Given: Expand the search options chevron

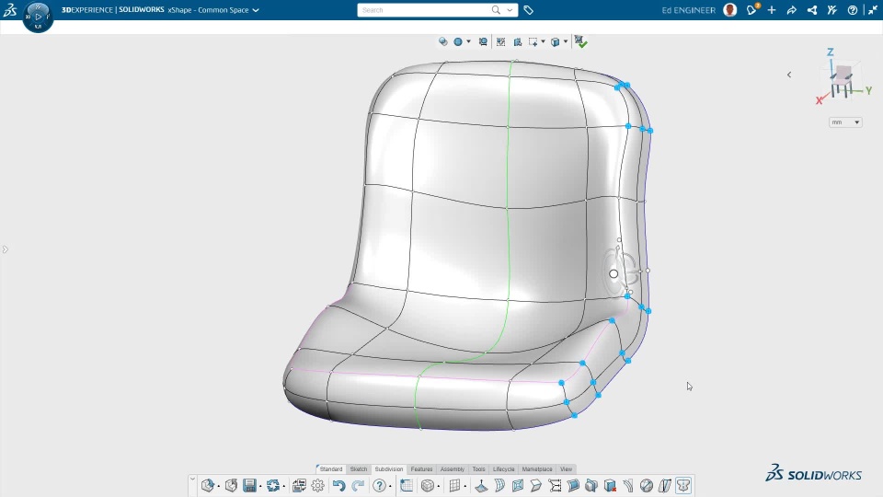Looking at the screenshot, I should pyautogui.click(x=510, y=10).
